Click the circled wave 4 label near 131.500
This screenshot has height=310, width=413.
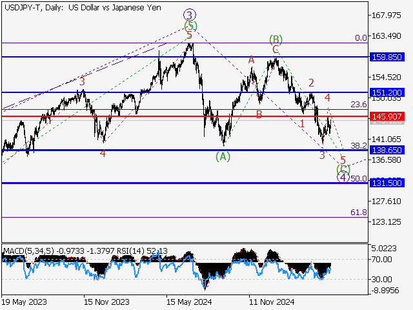[343, 178]
